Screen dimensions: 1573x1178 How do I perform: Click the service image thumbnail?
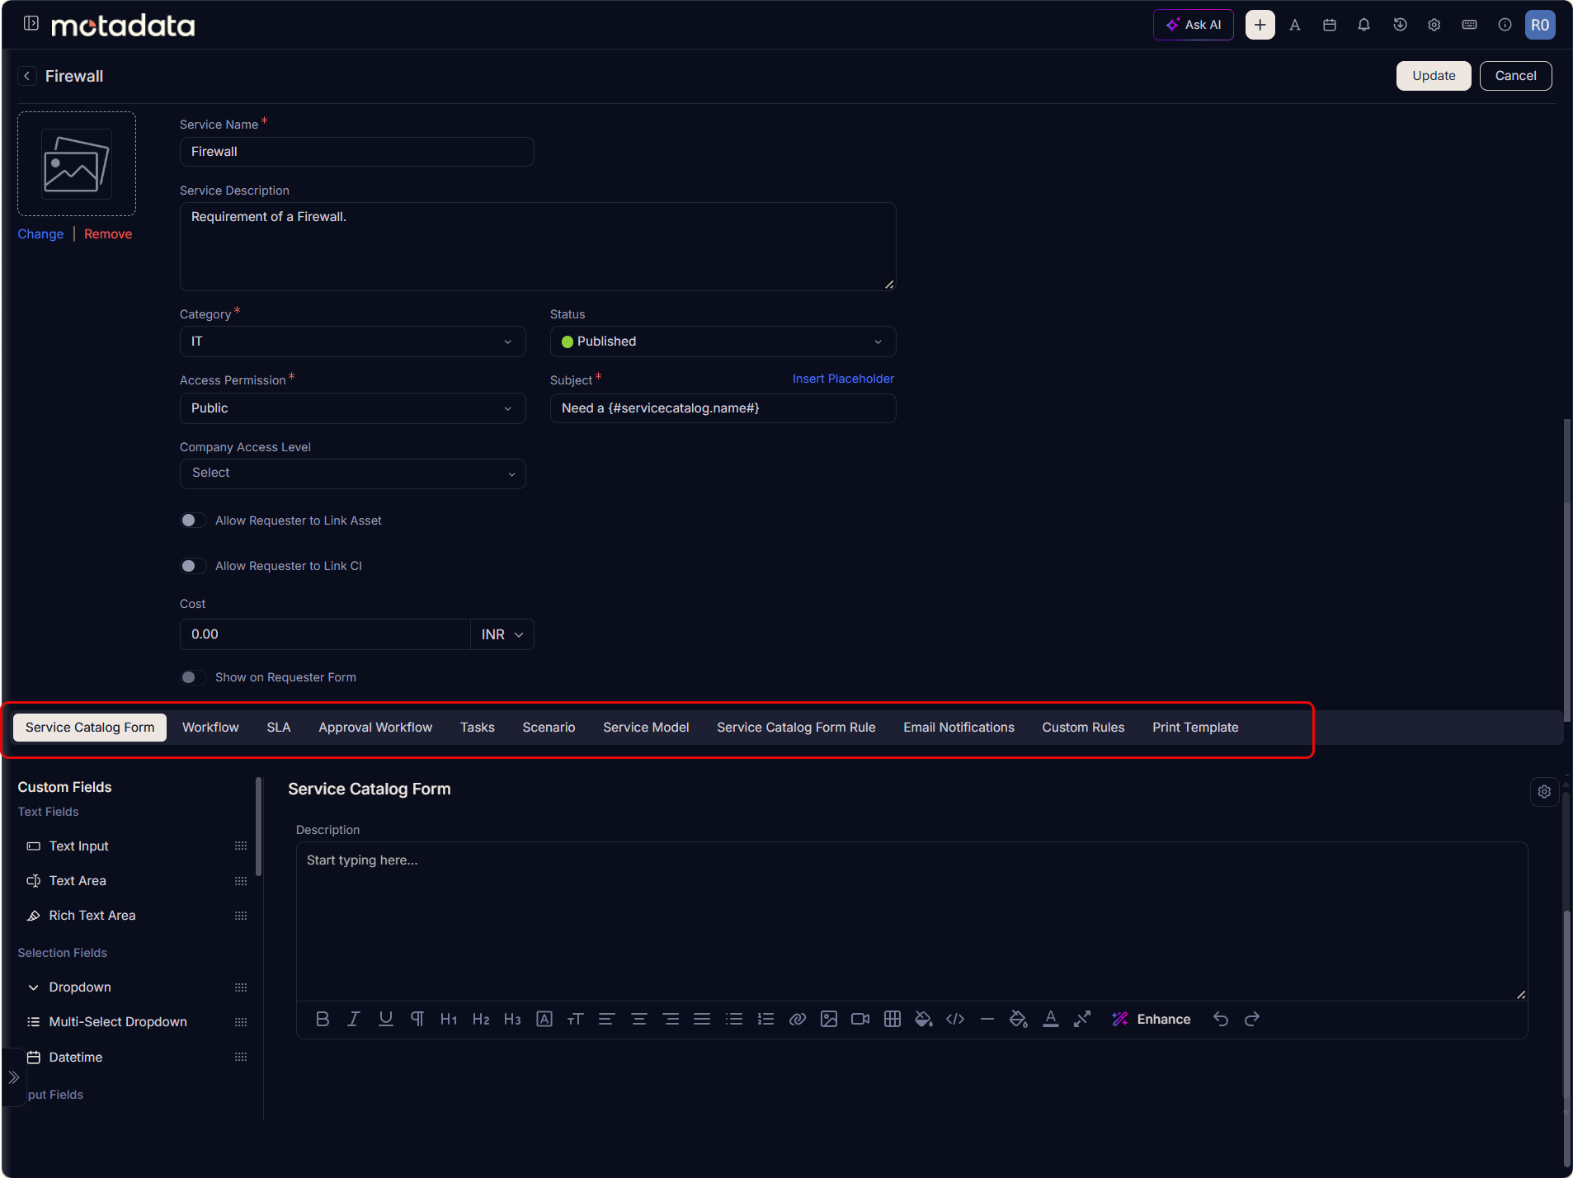[x=77, y=163]
